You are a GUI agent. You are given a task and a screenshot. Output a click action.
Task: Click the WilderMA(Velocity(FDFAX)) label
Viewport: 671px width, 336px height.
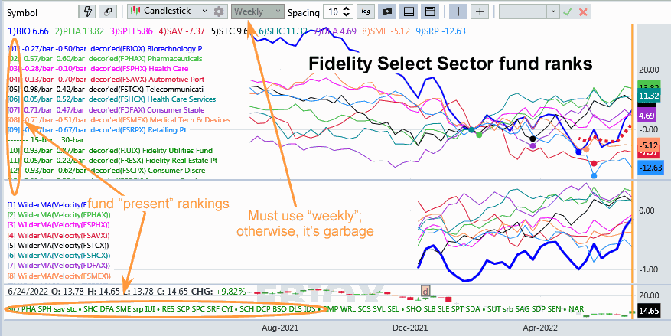point(59,266)
